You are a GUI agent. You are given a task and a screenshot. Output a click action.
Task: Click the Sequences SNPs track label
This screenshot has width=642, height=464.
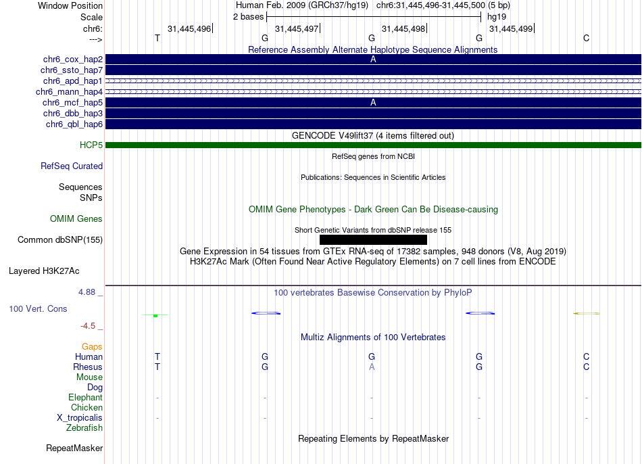(80, 192)
